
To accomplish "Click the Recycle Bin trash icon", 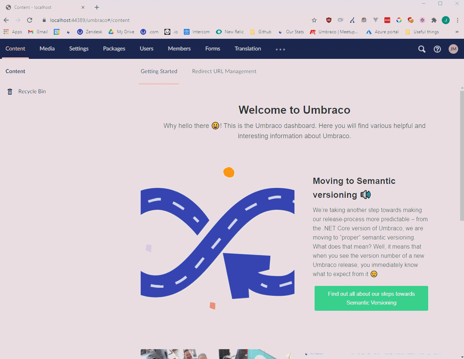I will tap(10, 91).
